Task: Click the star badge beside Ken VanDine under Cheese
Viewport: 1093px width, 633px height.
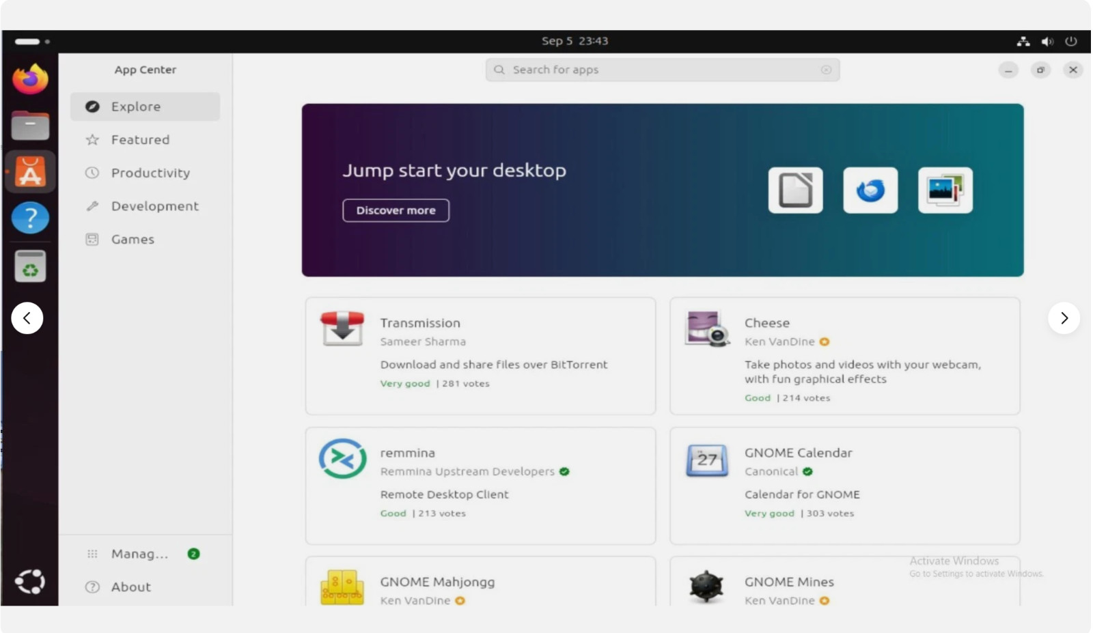Action: (x=825, y=341)
